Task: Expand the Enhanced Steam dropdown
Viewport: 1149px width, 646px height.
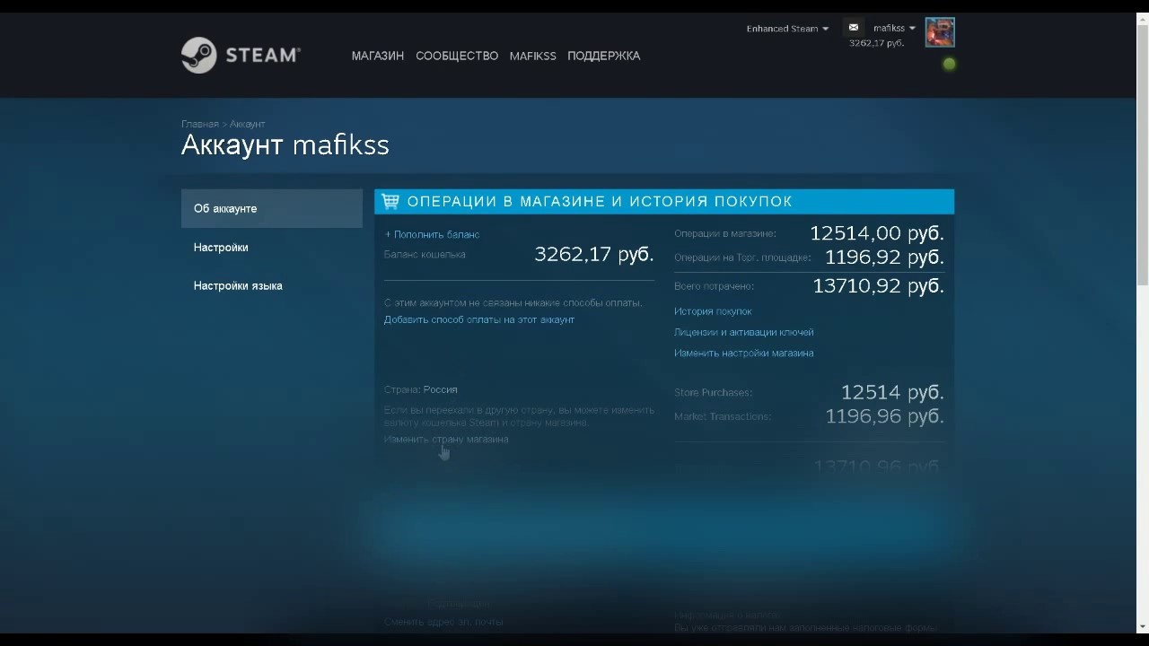Action: click(787, 29)
